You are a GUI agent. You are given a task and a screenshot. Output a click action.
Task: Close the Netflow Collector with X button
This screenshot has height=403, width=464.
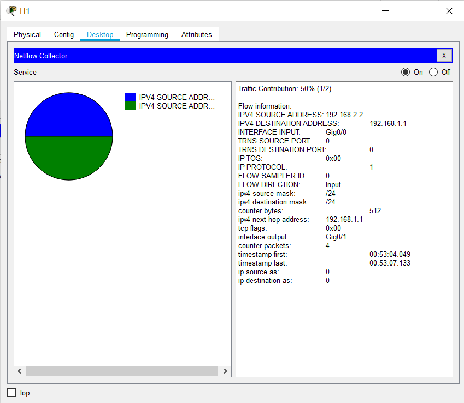point(444,56)
